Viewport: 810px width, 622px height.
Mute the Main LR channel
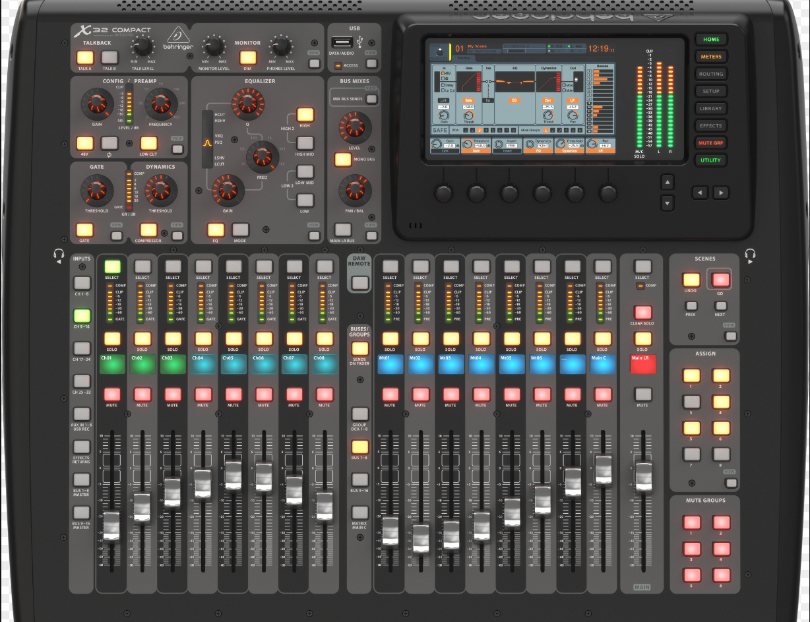click(x=642, y=394)
